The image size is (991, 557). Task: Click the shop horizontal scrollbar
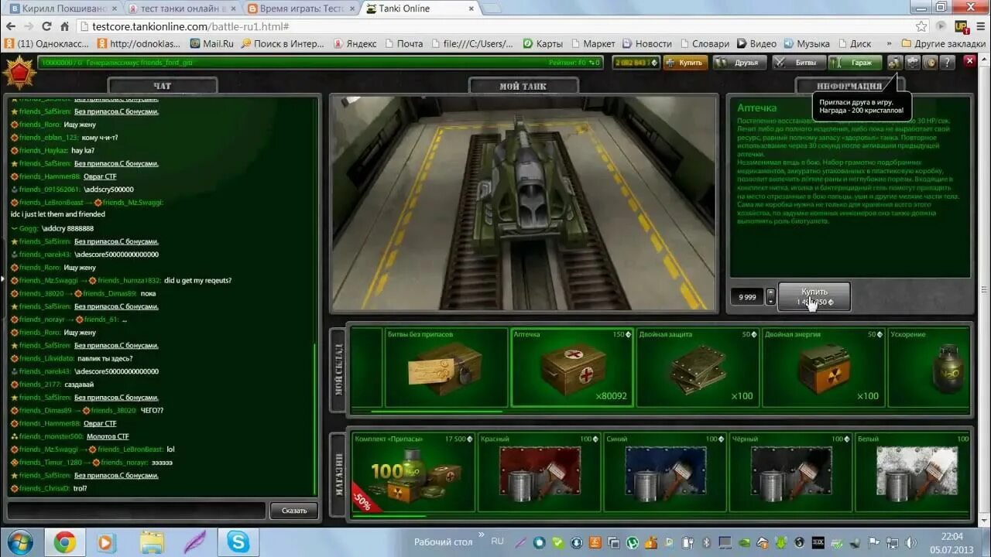tap(389, 516)
